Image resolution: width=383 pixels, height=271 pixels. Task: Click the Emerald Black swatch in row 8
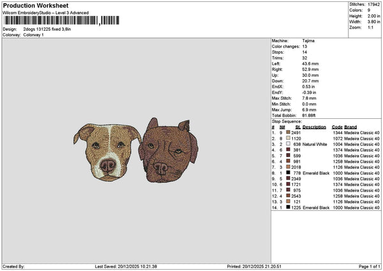click(289, 173)
